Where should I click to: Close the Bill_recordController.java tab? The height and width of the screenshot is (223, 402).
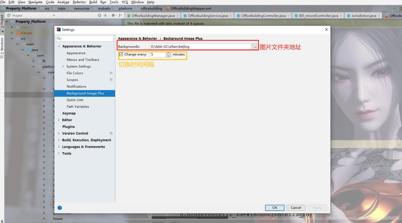pos(341,16)
